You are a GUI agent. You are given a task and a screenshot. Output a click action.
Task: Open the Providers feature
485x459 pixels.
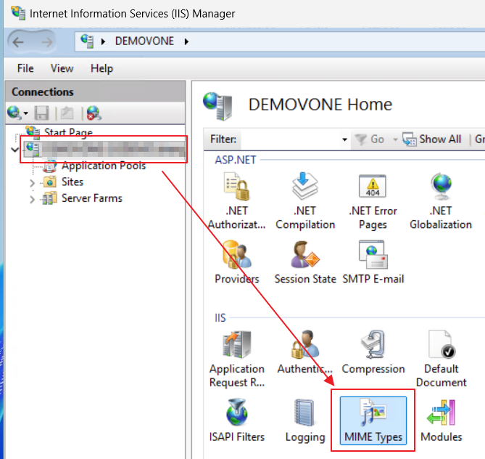236,262
